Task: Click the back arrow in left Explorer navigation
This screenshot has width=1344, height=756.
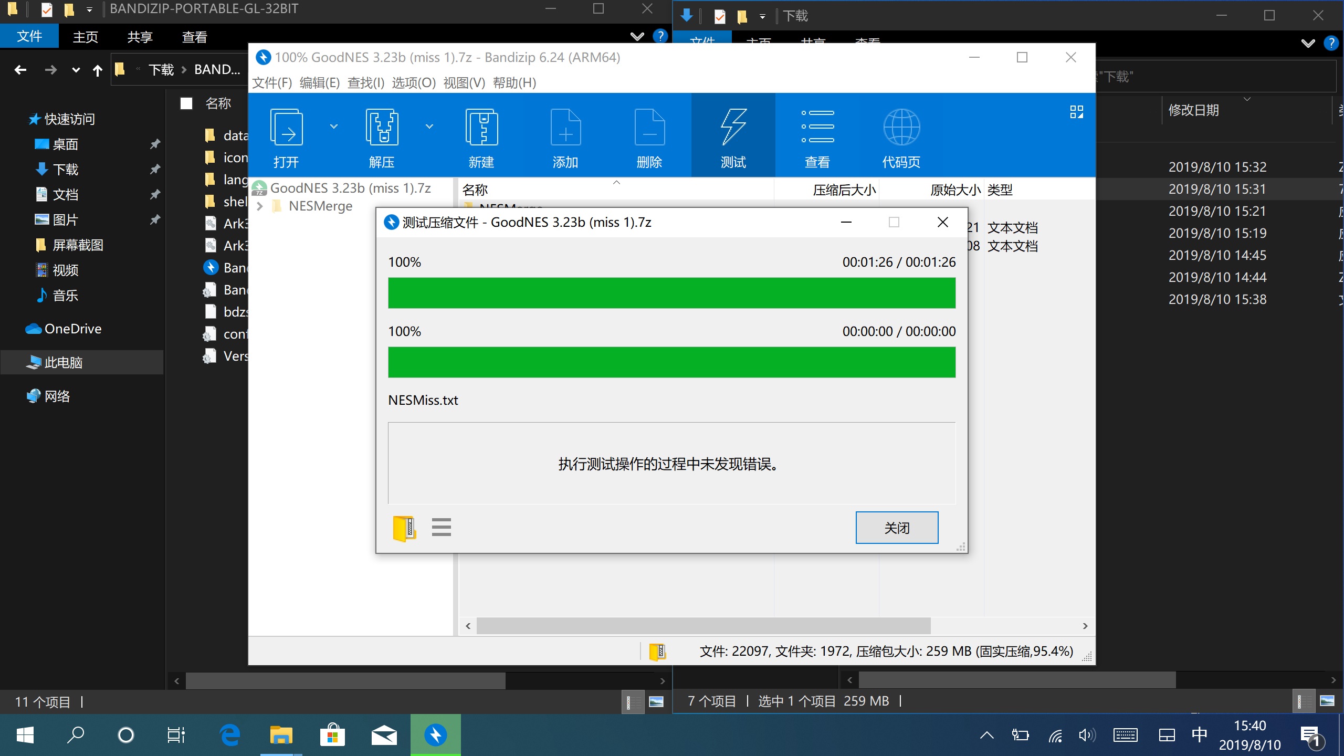Action: point(20,70)
